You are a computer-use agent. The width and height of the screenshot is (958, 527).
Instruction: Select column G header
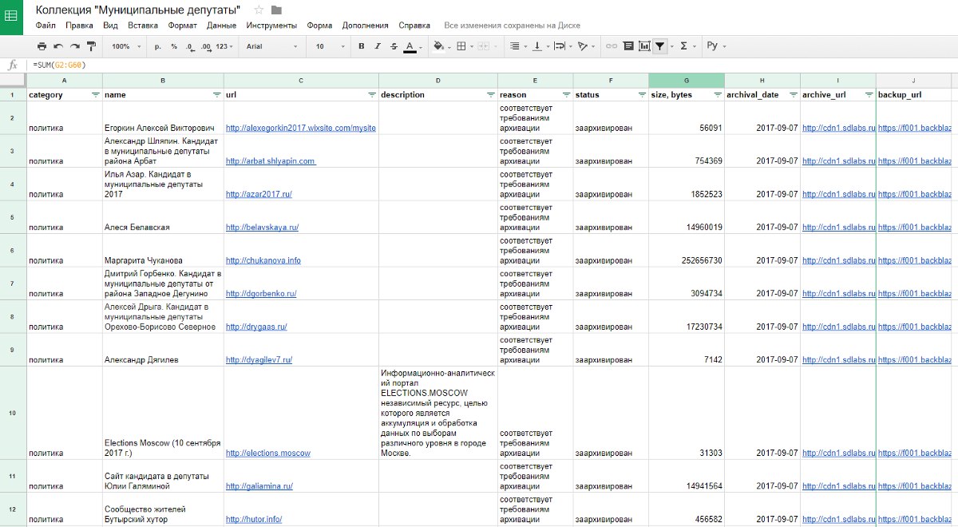coord(687,81)
